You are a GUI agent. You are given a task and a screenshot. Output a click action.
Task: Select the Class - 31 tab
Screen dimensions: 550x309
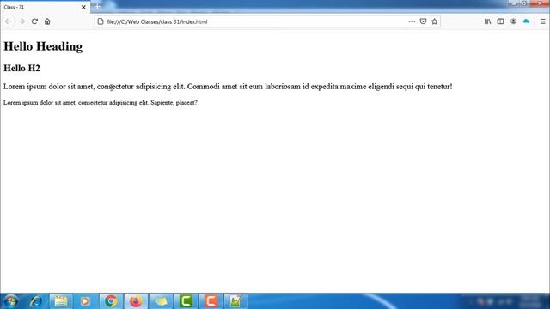pos(45,7)
